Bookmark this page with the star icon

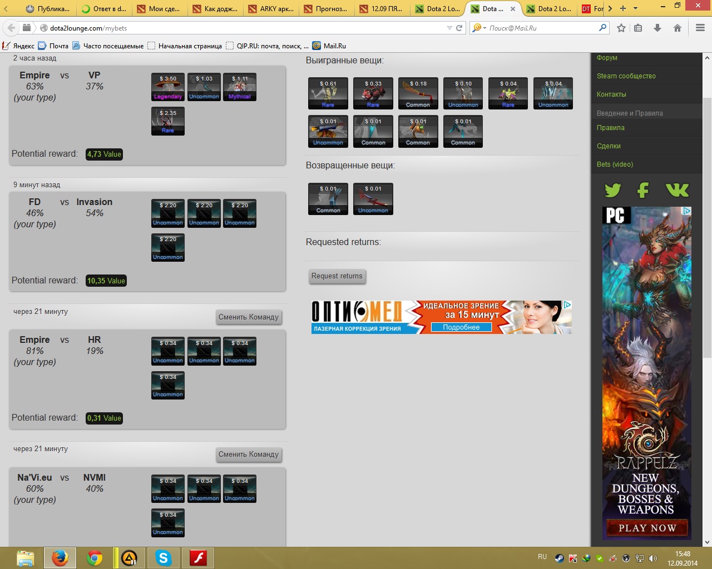pos(621,28)
